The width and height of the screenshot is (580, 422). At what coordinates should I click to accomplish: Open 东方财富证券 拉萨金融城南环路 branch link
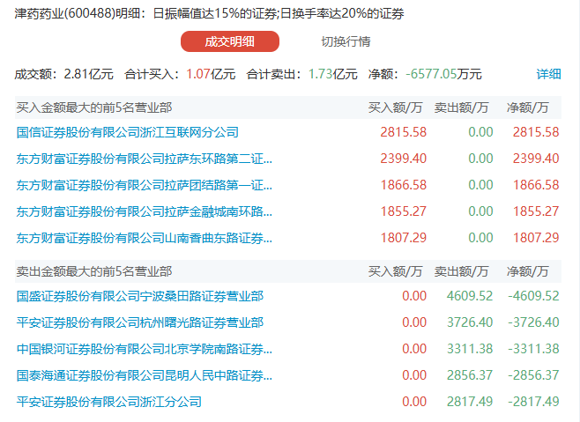[145, 211]
